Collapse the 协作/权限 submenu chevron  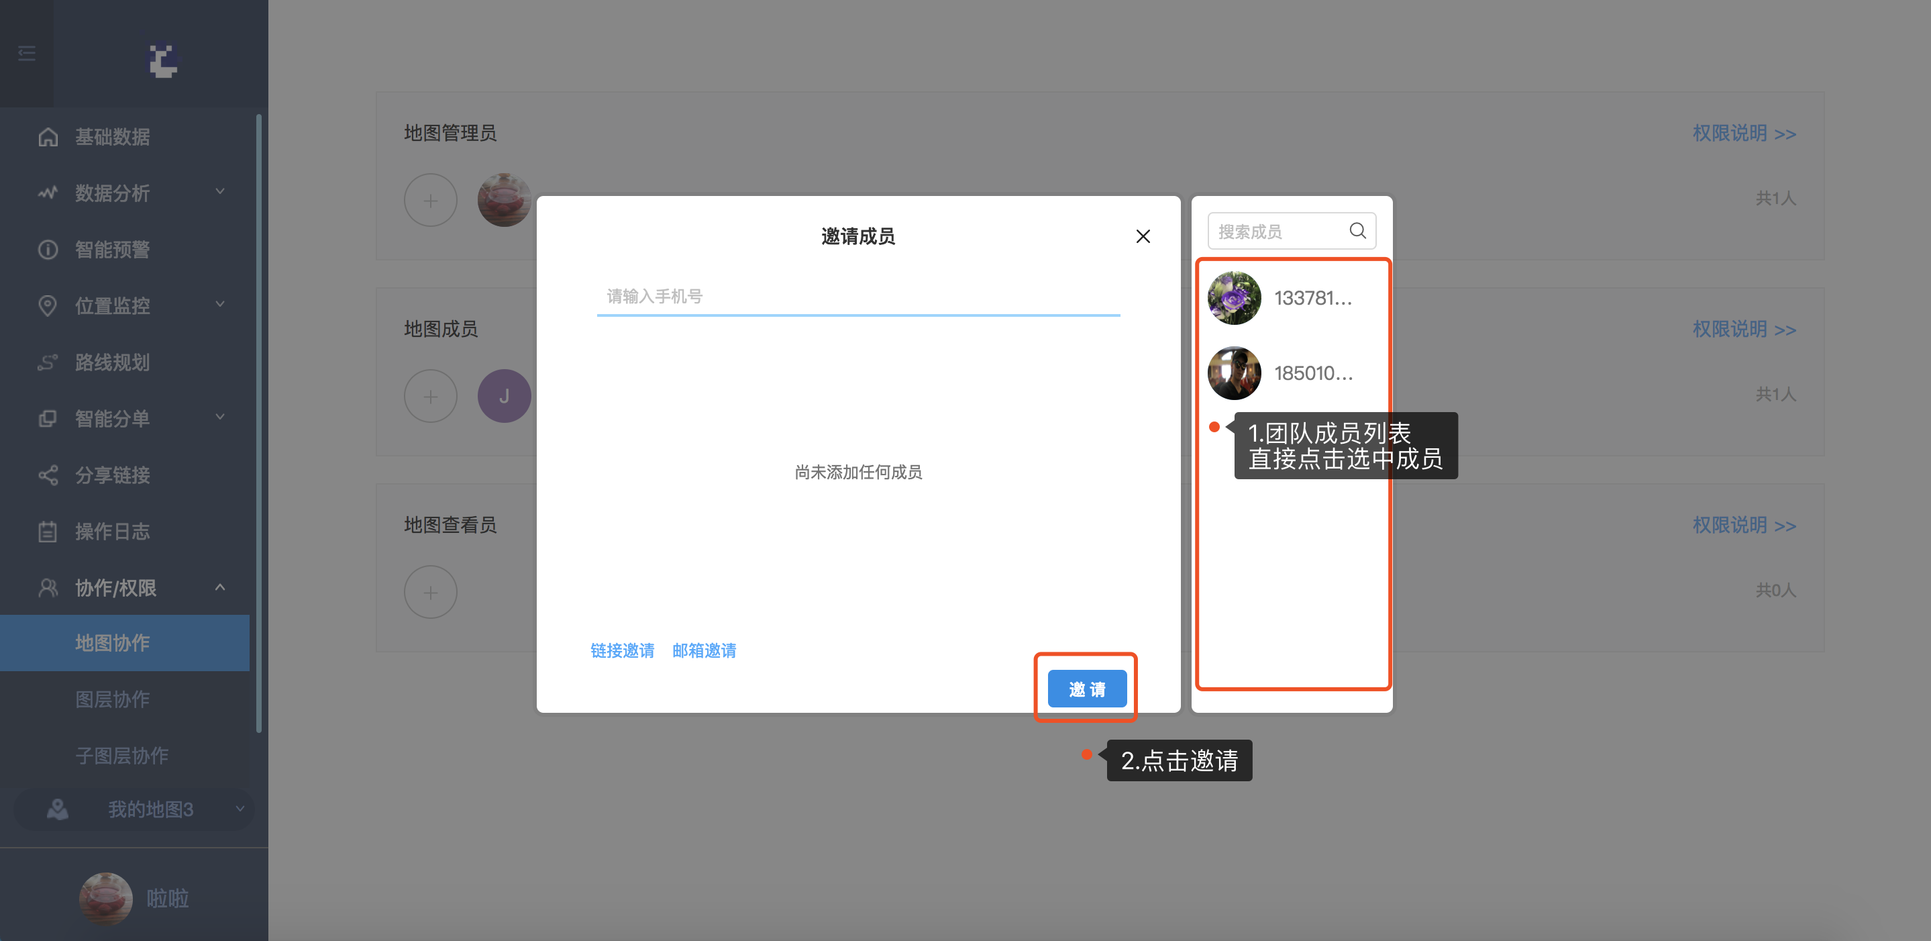pyautogui.click(x=219, y=587)
